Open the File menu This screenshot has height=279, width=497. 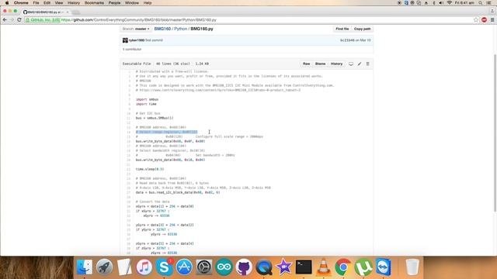tap(36, 3)
